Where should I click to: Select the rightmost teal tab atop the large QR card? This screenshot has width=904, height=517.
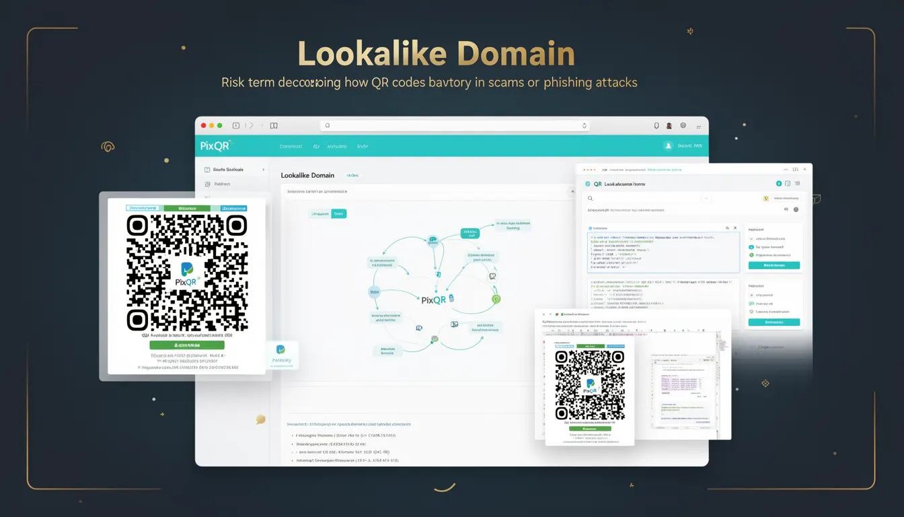click(x=234, y=209)
